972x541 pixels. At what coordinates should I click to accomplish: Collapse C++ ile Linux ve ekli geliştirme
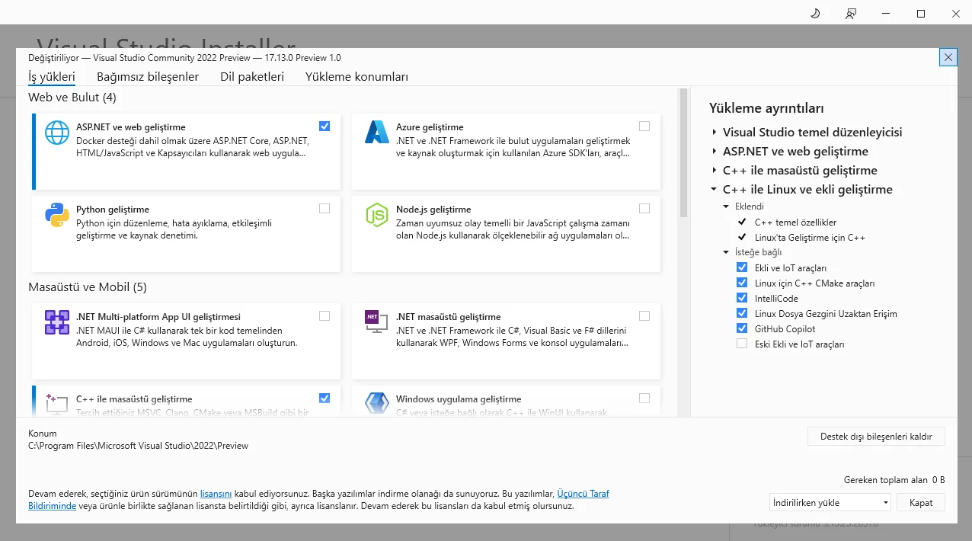715,190
